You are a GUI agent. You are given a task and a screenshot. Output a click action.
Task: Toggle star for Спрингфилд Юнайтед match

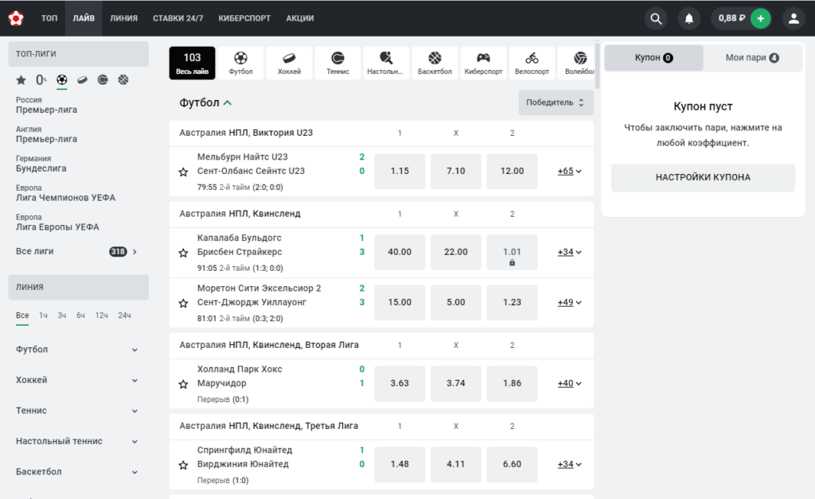point(183,465)
